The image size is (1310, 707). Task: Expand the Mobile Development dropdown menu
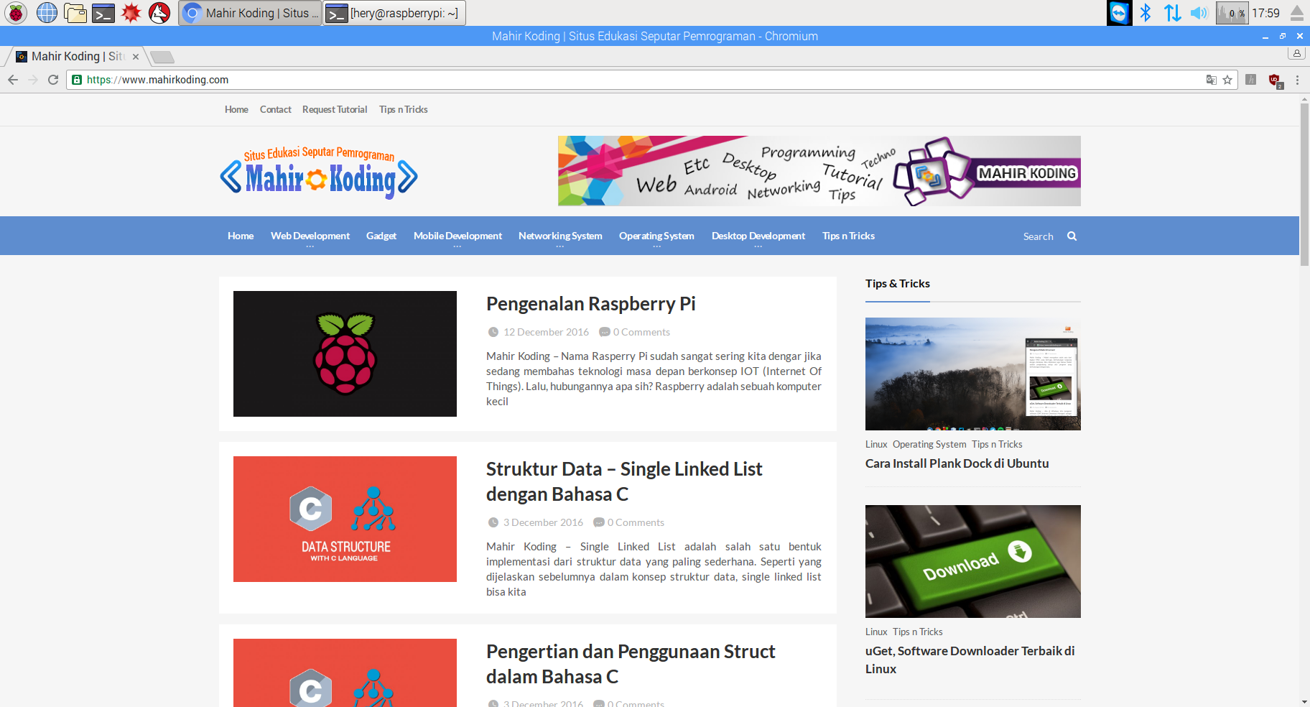pos(457,236)
